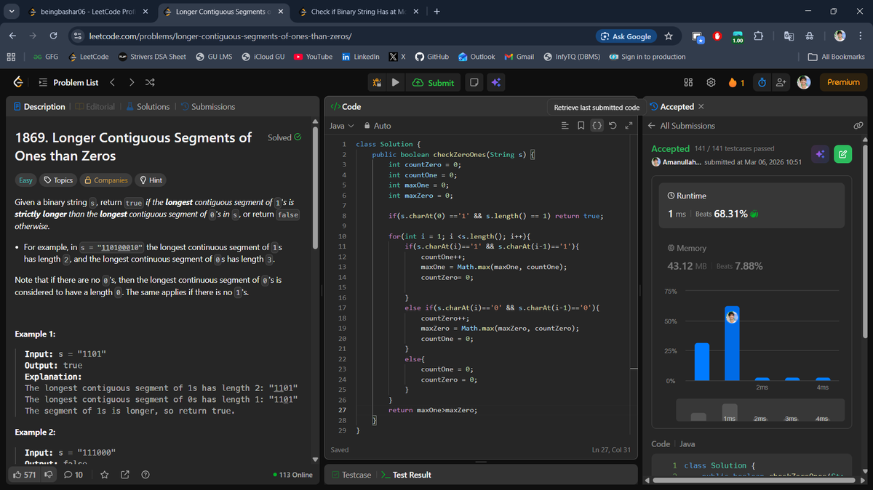Click the green edit solution button
Screen dimensions: 873x490
[x=842, y=153]
